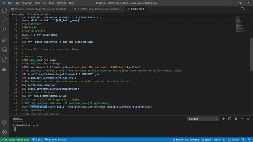Click 'ENV APP_Build_Home=/home/build' line
The width and height of the screenshot is (253, 142).
[x=44, y=96]
